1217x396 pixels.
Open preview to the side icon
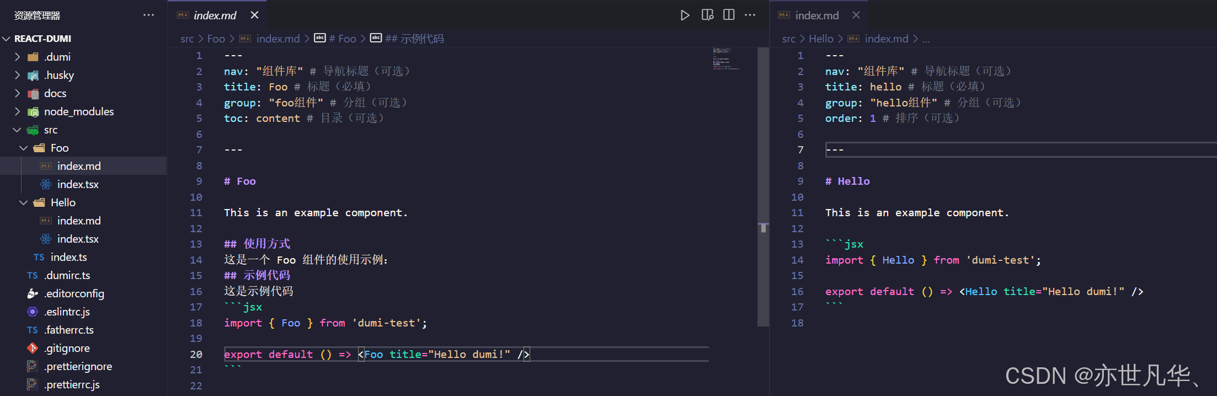pyautogui.click(x=707, y=15)
